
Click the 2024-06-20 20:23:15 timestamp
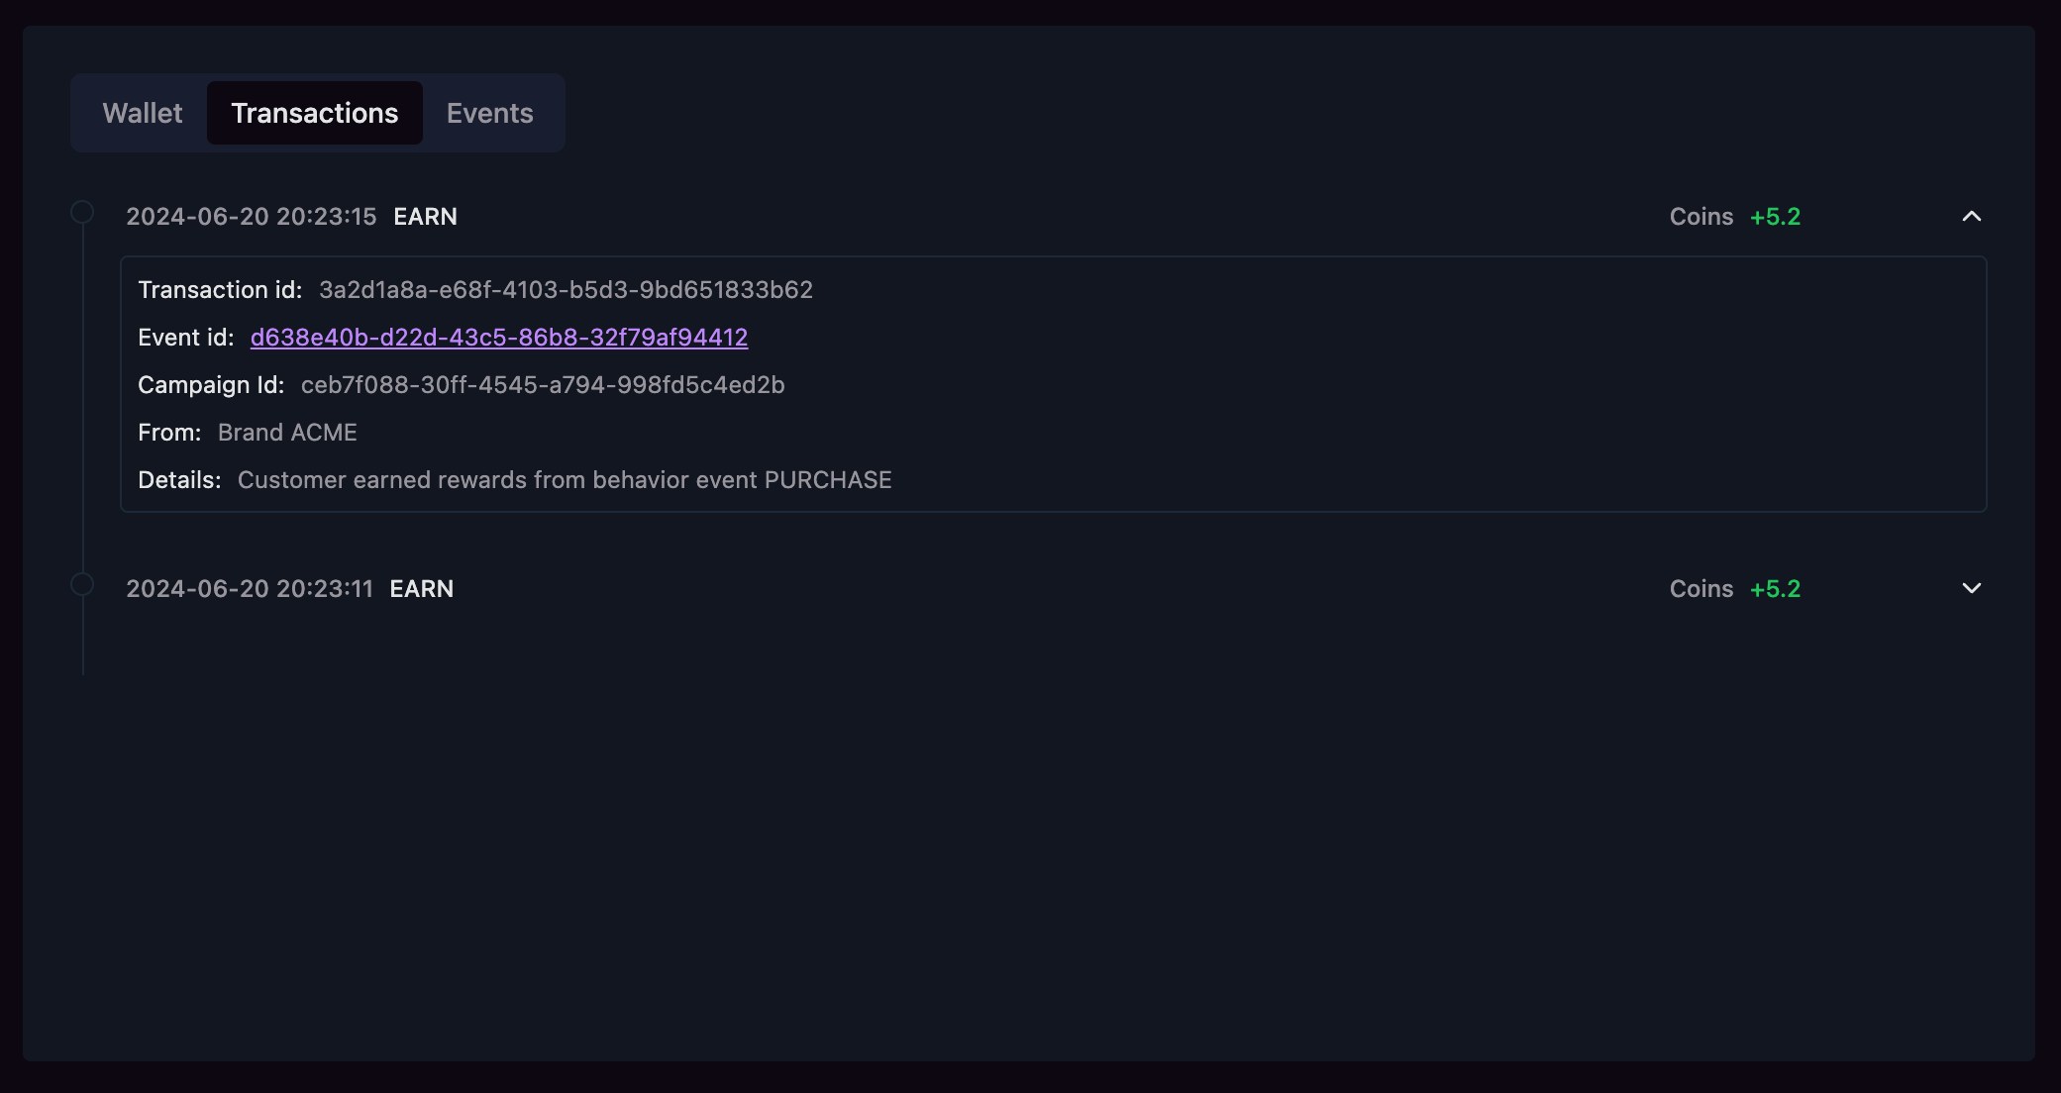pyautogui.click(x=251, y=217)
